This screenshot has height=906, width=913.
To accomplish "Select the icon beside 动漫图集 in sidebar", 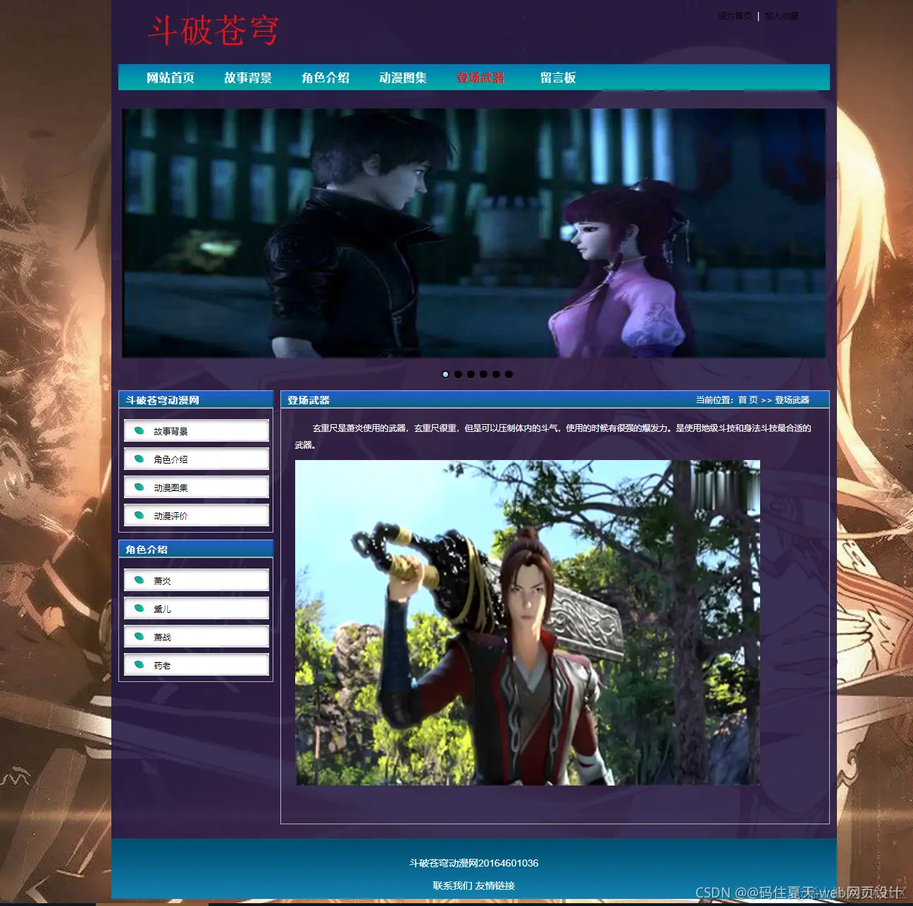I will pos(139,487).
